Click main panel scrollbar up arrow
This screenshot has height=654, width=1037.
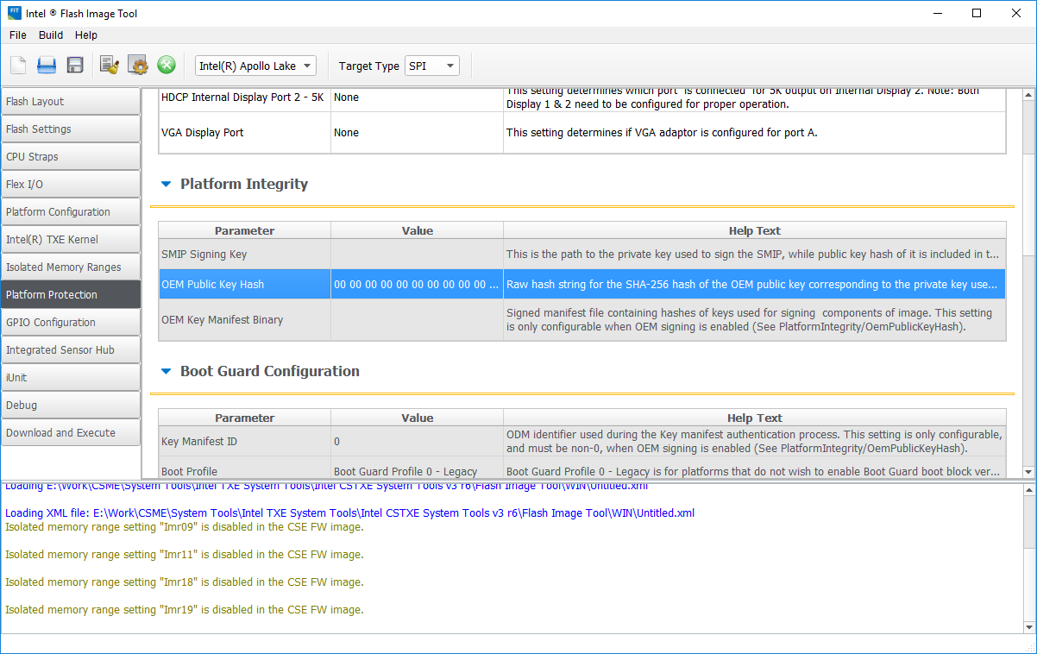tap(1028, 94)
